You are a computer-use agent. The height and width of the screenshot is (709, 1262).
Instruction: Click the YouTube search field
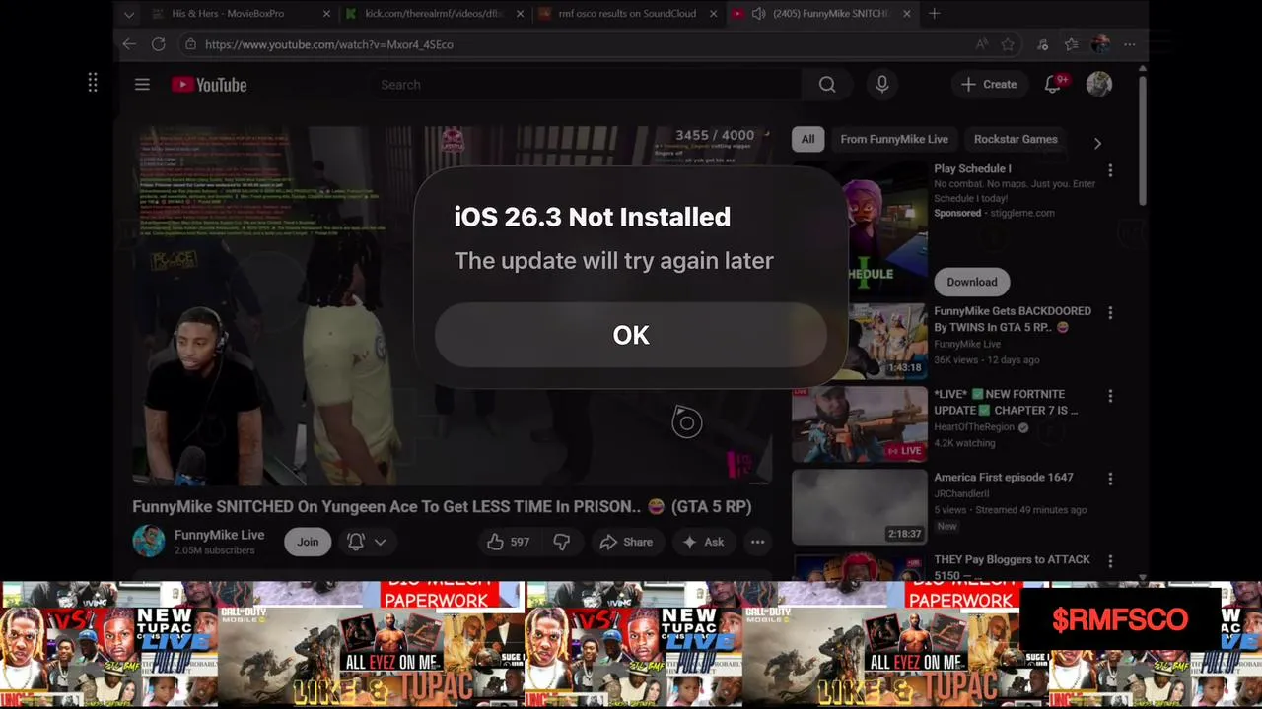(587, 85)
